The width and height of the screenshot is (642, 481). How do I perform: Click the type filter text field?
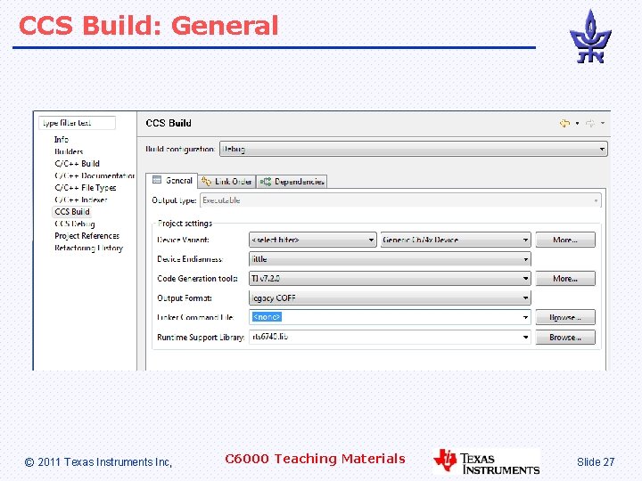77,123
